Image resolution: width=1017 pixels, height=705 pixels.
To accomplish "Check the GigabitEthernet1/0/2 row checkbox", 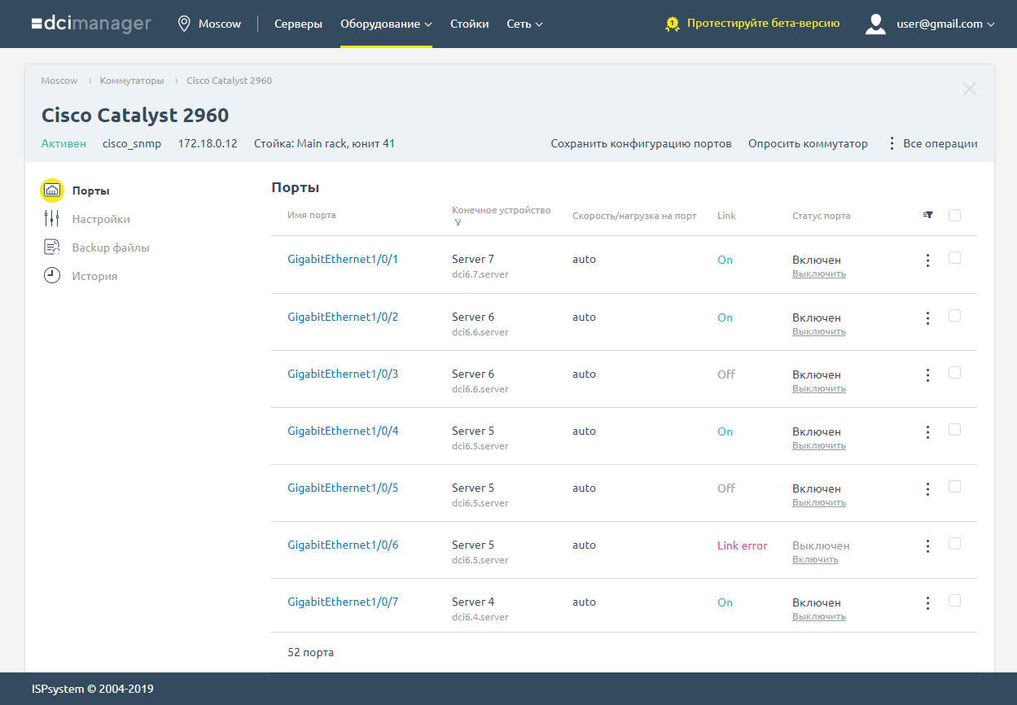I will [x=955, y=316].
